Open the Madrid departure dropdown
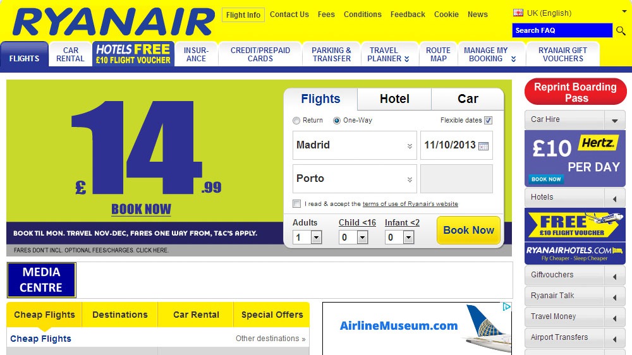632x355 pixels. tap(355, 145)
